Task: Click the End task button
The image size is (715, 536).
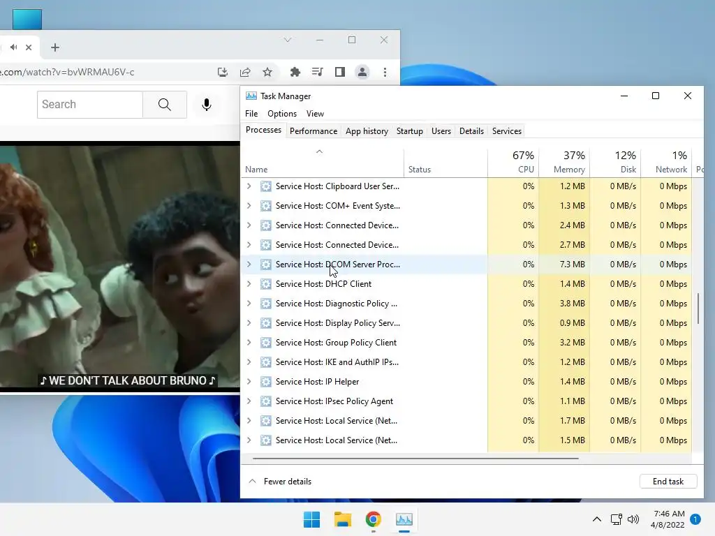Action: pos(668,482)
